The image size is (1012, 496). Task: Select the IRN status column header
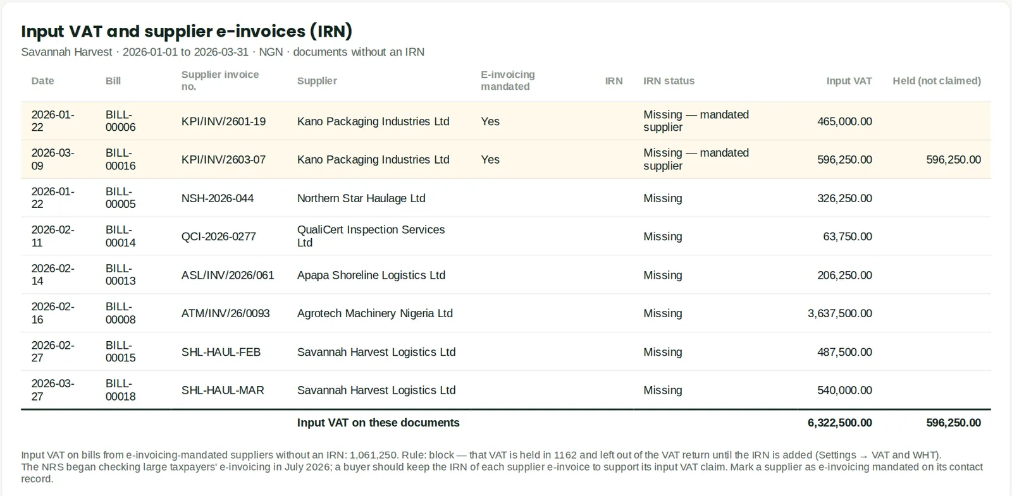tap(669, 81)
